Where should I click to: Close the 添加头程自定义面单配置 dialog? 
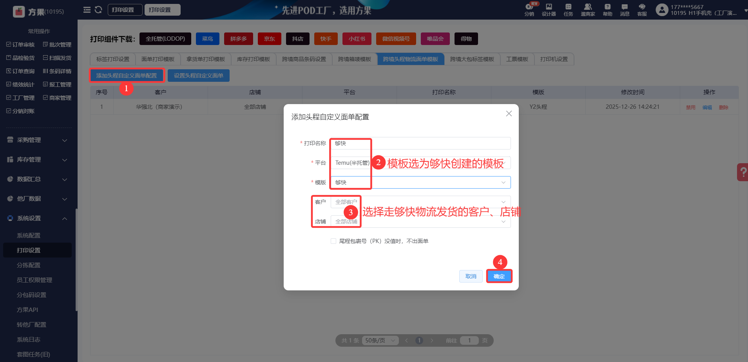tap(509, 113)
